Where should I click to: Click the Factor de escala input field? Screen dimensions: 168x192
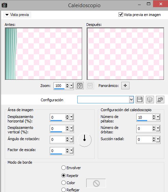[x=58, y=151]
